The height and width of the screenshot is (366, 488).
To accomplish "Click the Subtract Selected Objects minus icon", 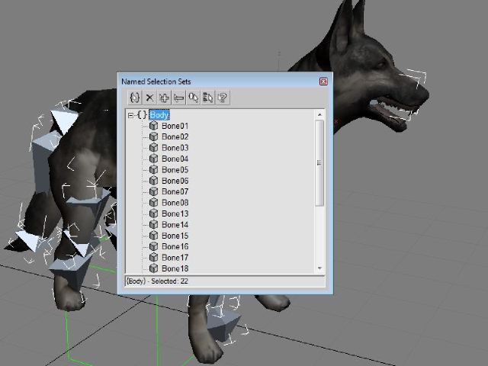I will (179, 98).
